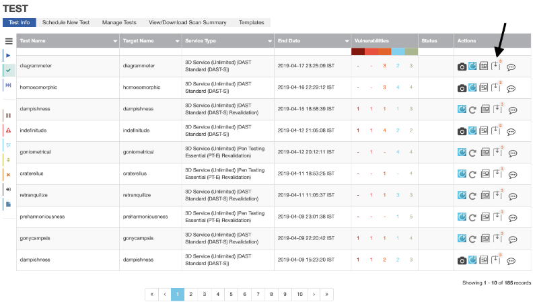Click target name 'retranquilize'
The image size is (535, 302).
click(137, 195)
